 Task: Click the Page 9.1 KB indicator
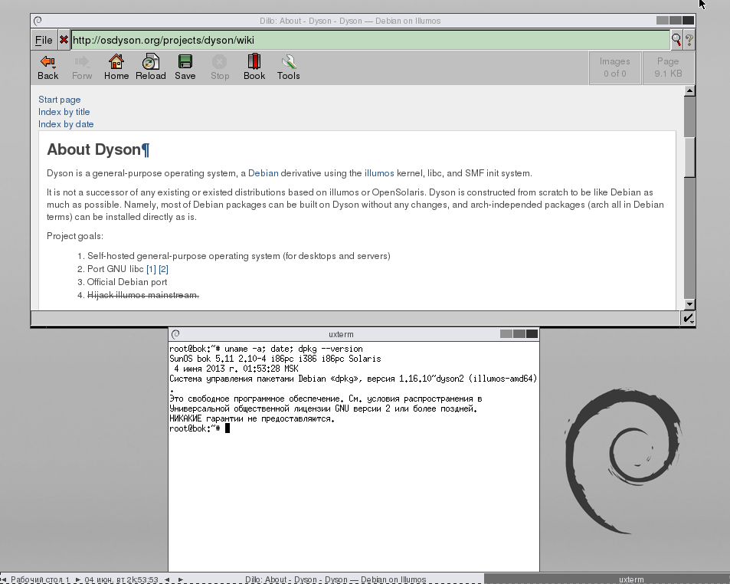pos(668,67)
